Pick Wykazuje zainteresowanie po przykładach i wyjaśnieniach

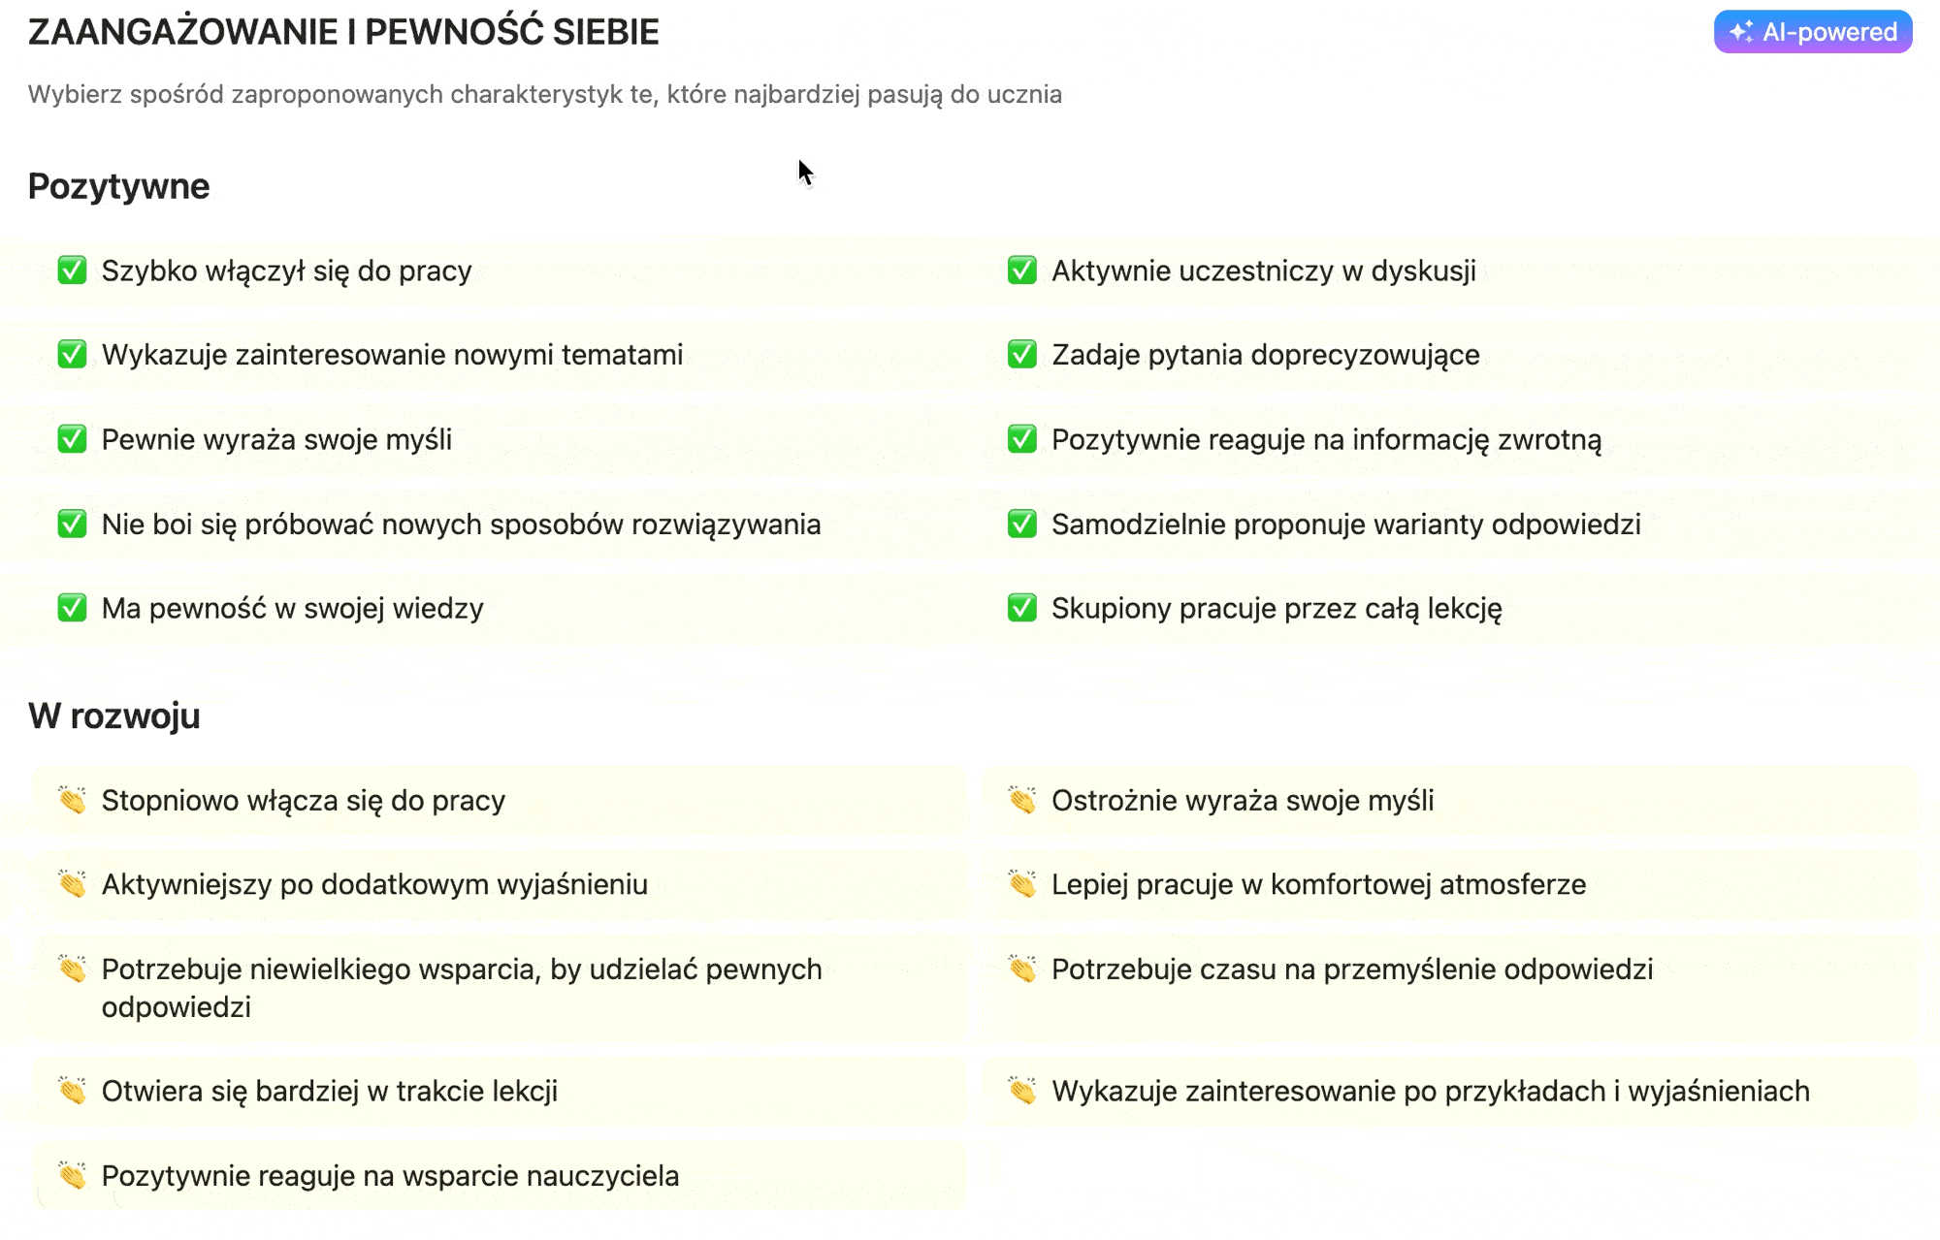click(1452, 1091)
